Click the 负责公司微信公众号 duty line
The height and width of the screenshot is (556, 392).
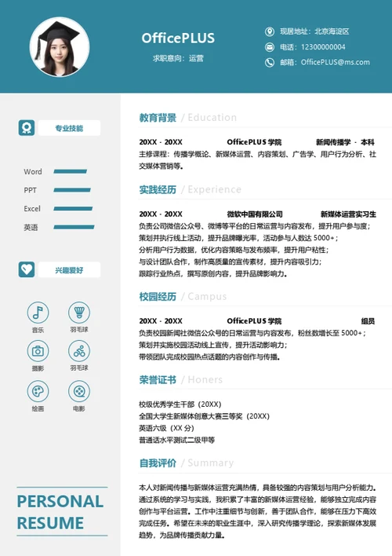pyautogui.click(x=255, y=226)
